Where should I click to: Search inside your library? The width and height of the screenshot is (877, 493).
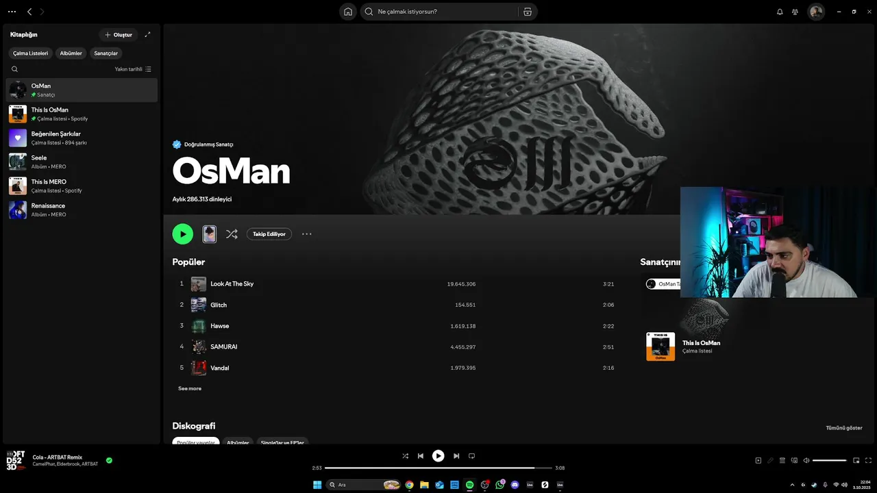pyautogui.click(x=14, y=69)
